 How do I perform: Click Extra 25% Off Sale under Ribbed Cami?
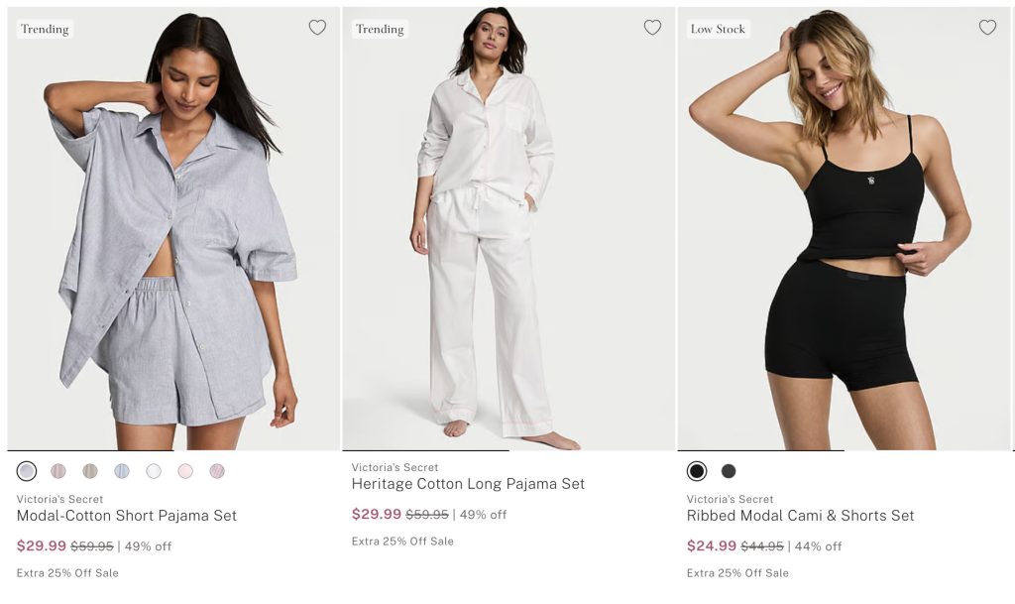coord(737,573)
